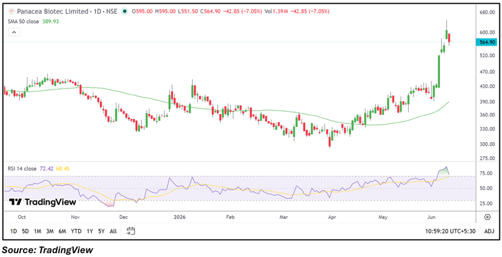Click the Oct label on time axis
The image size is (502, 257).
coord(22,217)
